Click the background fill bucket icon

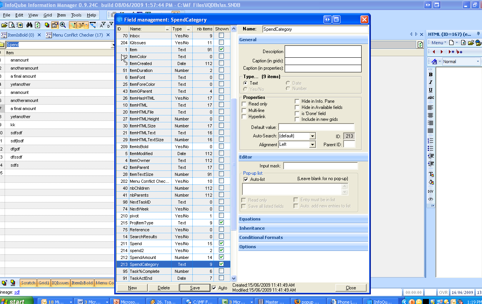(430, 182)
